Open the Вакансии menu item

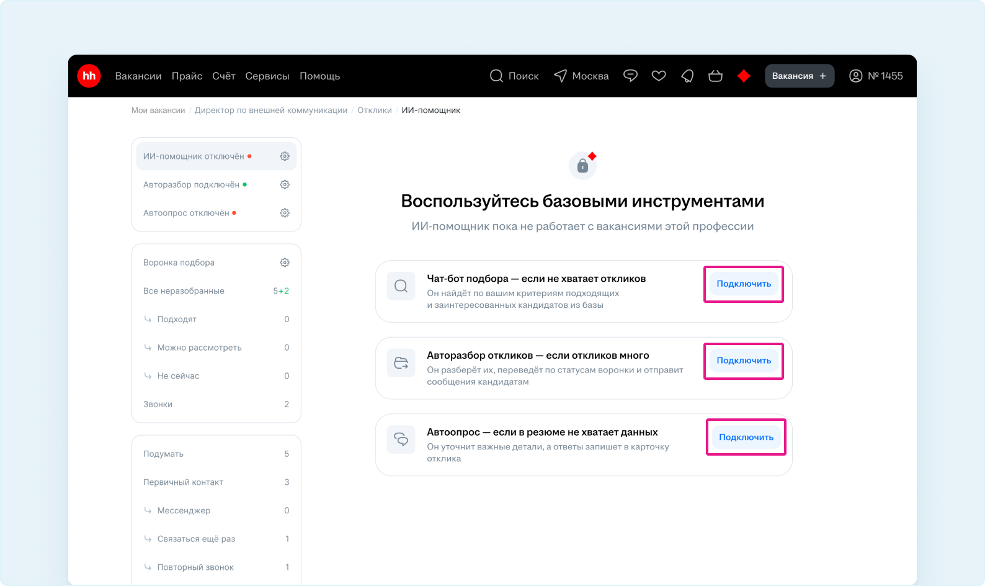click(138, 76)
